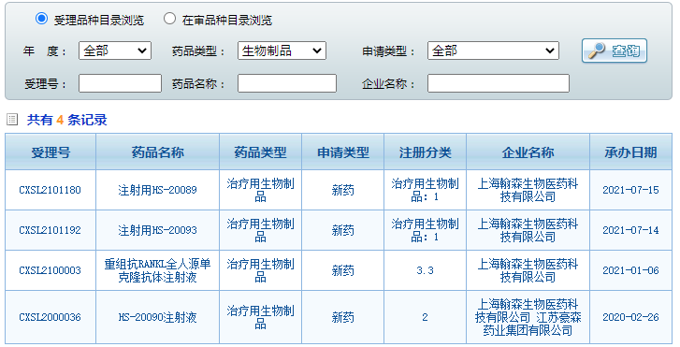Viewport: 680px width, 347px height.
Task: Click the magnifier 查询 search button
Action: click(615, 51)
